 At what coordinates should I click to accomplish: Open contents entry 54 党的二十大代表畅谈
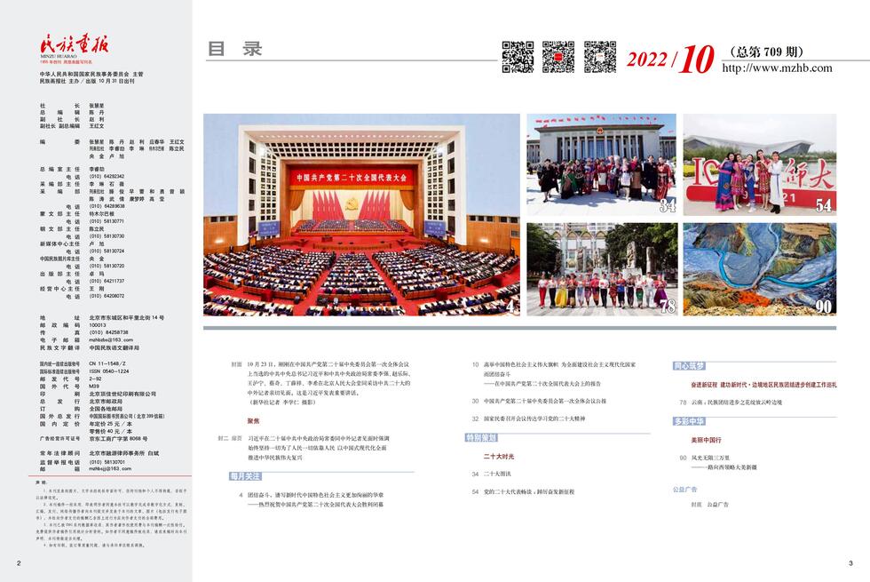click(x=523, y=491)
